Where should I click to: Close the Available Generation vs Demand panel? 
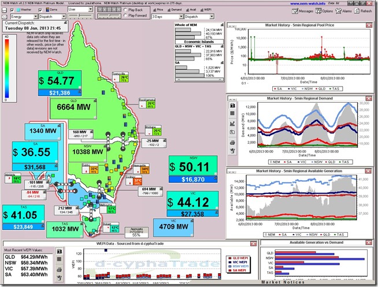tap(368, 243)
